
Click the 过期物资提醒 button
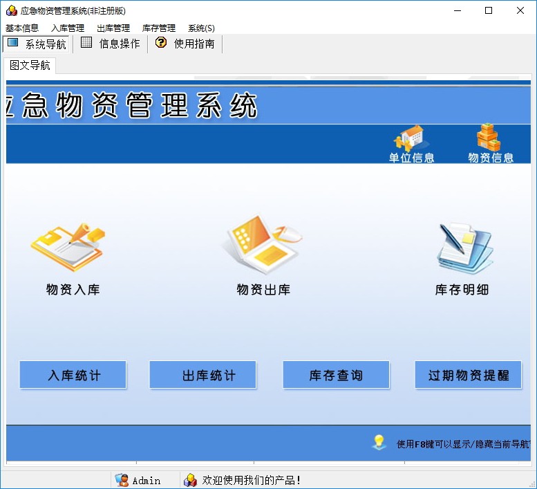(468, 375)
